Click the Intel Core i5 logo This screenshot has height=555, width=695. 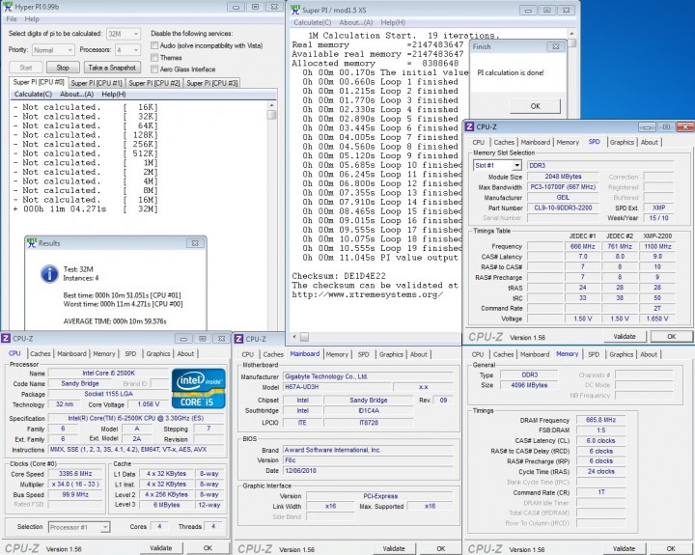click(x=198, y=388)
